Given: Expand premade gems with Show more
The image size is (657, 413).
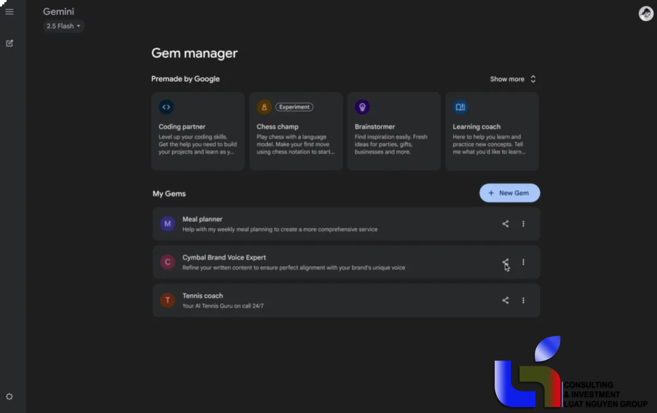Looking at the screenshot, I should click(x=513, y=79).
